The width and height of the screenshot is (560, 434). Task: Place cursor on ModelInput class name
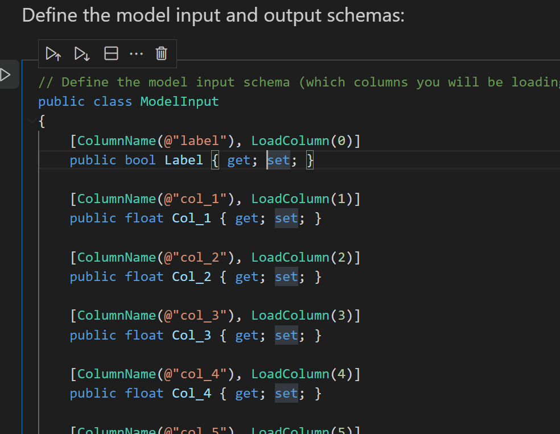pos(180,101)
